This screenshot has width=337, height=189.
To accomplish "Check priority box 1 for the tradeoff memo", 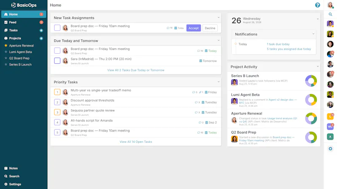I will 57,92.
